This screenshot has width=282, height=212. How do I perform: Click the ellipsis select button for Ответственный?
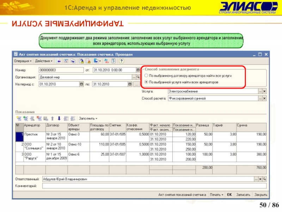click(256, 179)
